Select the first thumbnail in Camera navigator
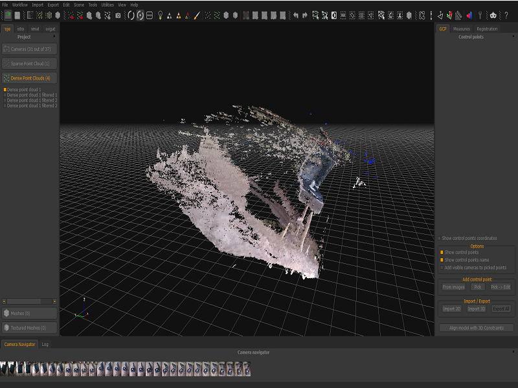The image size is (518, 388). 4,369
